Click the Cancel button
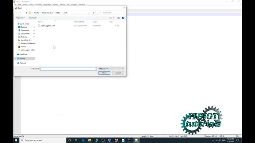Screen dimensions: 255x143 (x=118, y=73)
